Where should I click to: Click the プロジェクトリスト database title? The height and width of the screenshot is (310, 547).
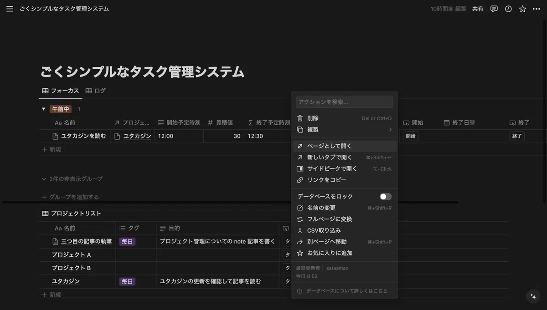[x=76, y=213]
